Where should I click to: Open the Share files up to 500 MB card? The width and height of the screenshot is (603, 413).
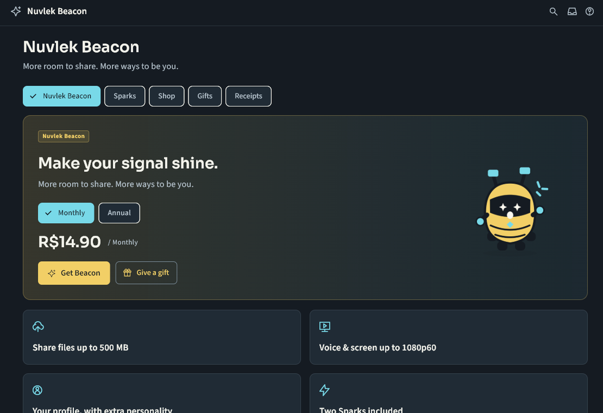point(162,337)
